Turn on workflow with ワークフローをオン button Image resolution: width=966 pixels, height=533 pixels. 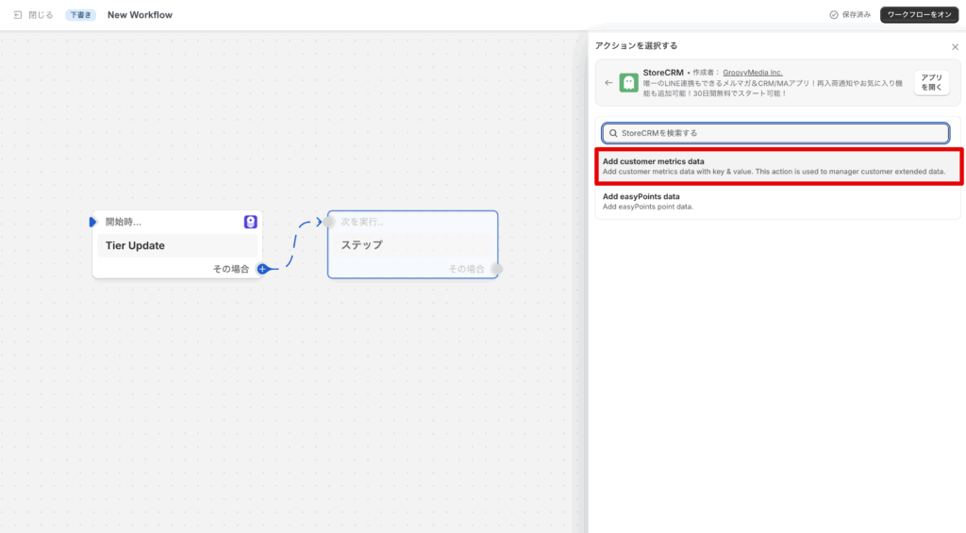(x=919, y=15)
